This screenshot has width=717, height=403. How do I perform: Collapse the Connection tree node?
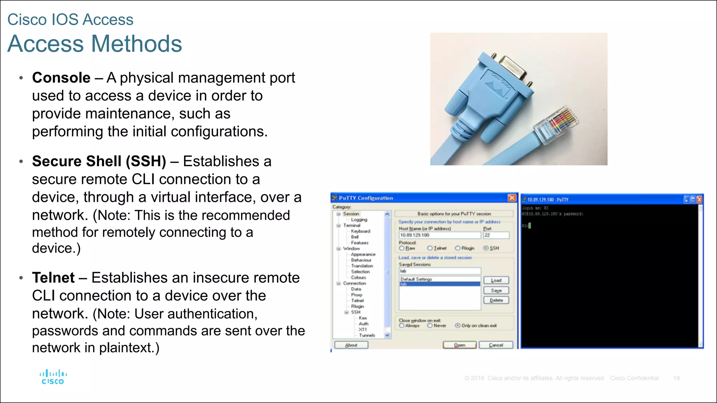click(339, 283)
